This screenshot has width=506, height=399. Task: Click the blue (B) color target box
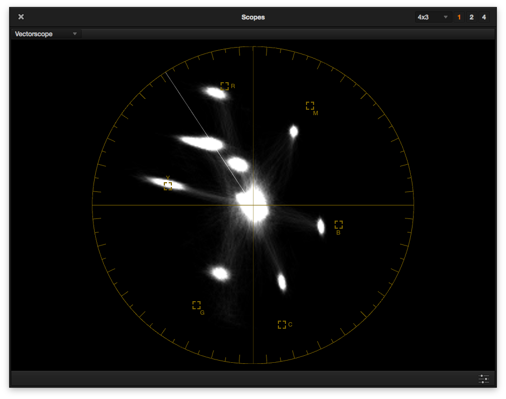point(338,224)
